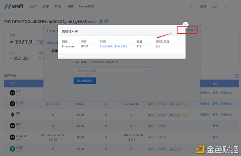
Task: Click the BSC tag in ETH row
Action: [x=185, y=115]
